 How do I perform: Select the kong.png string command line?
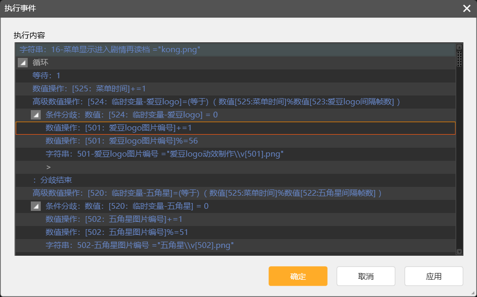point(110,50)
